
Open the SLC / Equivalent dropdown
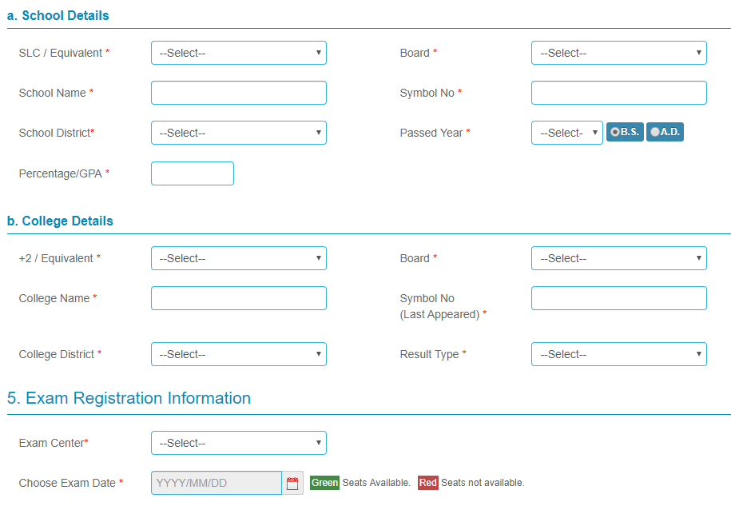tap(238, 53)
